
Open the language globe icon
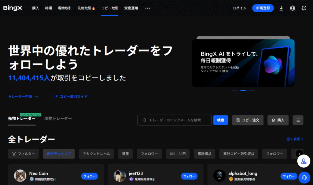[x=293, y=8]
